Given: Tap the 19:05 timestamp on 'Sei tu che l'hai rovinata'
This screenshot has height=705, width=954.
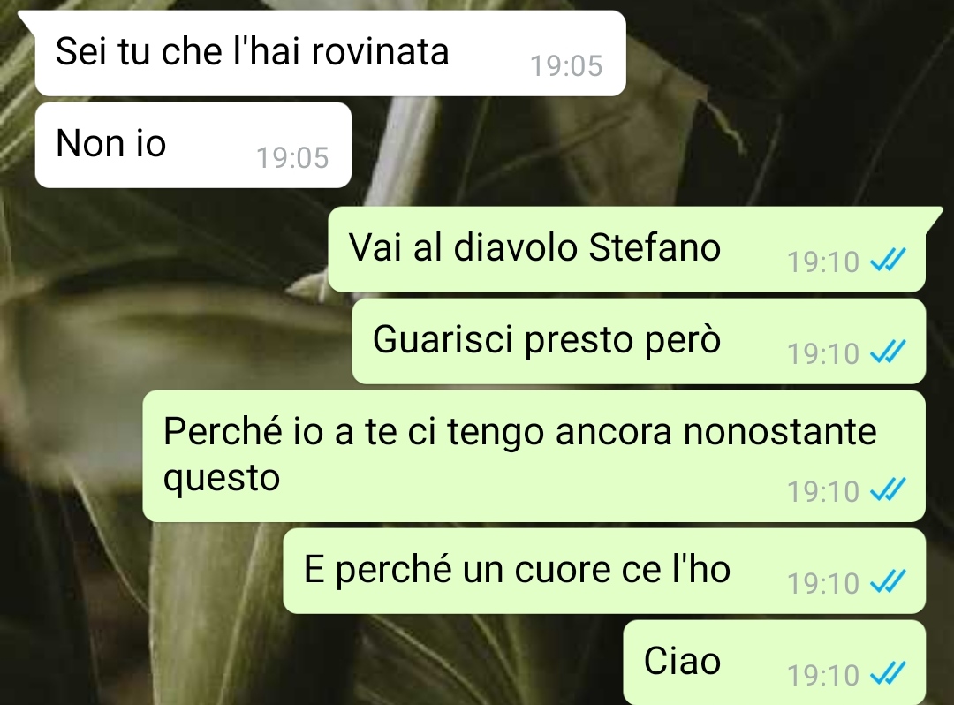Looking at the screenshot, I should 566,65.
